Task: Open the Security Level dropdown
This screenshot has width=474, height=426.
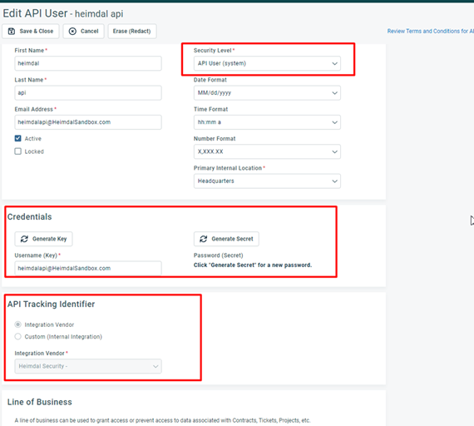Action: (x=267, y=63)
